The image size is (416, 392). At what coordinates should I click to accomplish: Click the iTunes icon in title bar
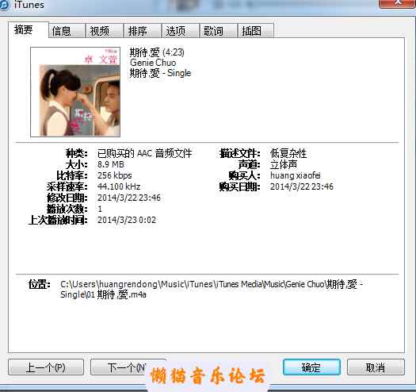point(4,6)
